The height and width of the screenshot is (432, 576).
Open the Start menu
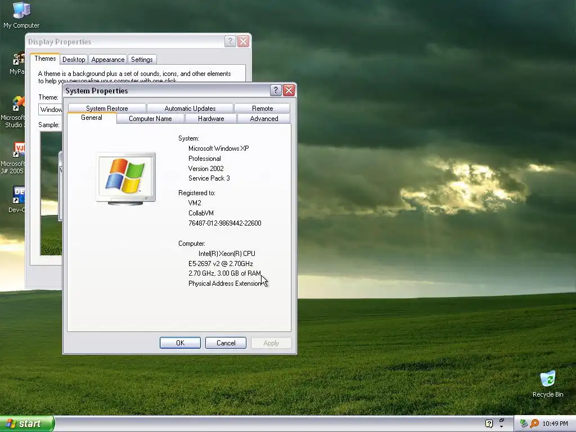click(26, 424)
